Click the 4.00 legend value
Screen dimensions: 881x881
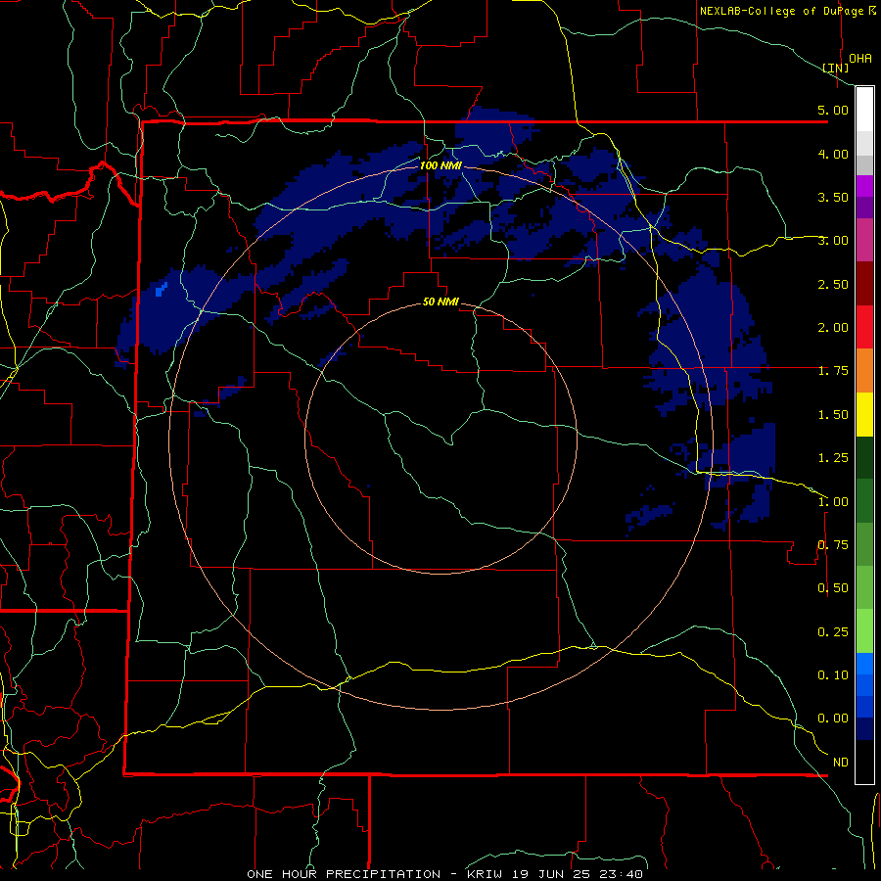[833, 154]
